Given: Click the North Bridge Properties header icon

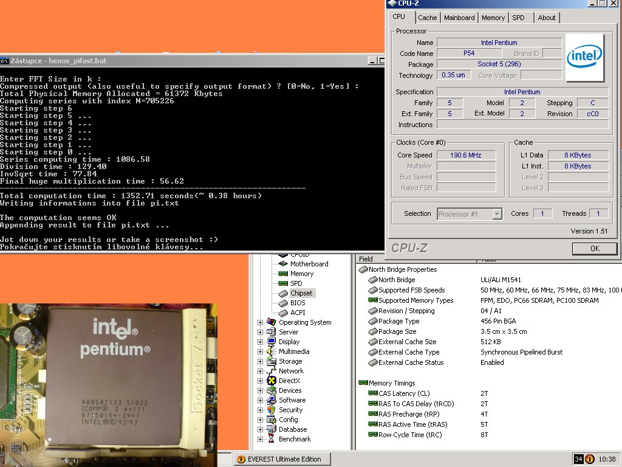Looking at the screenshot, I should click(363, 269).
